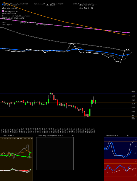This screenshot has height=181, width=137.
Task: Click the tall green candle before the gap up
Action: [90, 112]
